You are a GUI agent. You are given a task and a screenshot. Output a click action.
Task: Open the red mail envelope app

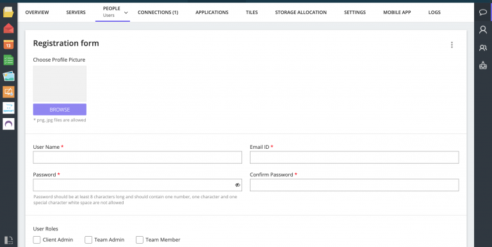(x=8, y=29)
